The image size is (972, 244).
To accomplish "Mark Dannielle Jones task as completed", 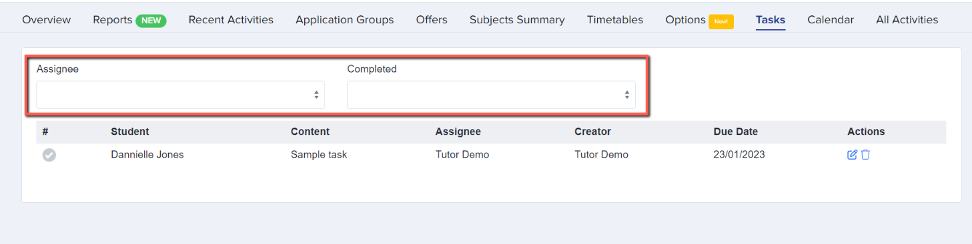I will tap(49, 155).
